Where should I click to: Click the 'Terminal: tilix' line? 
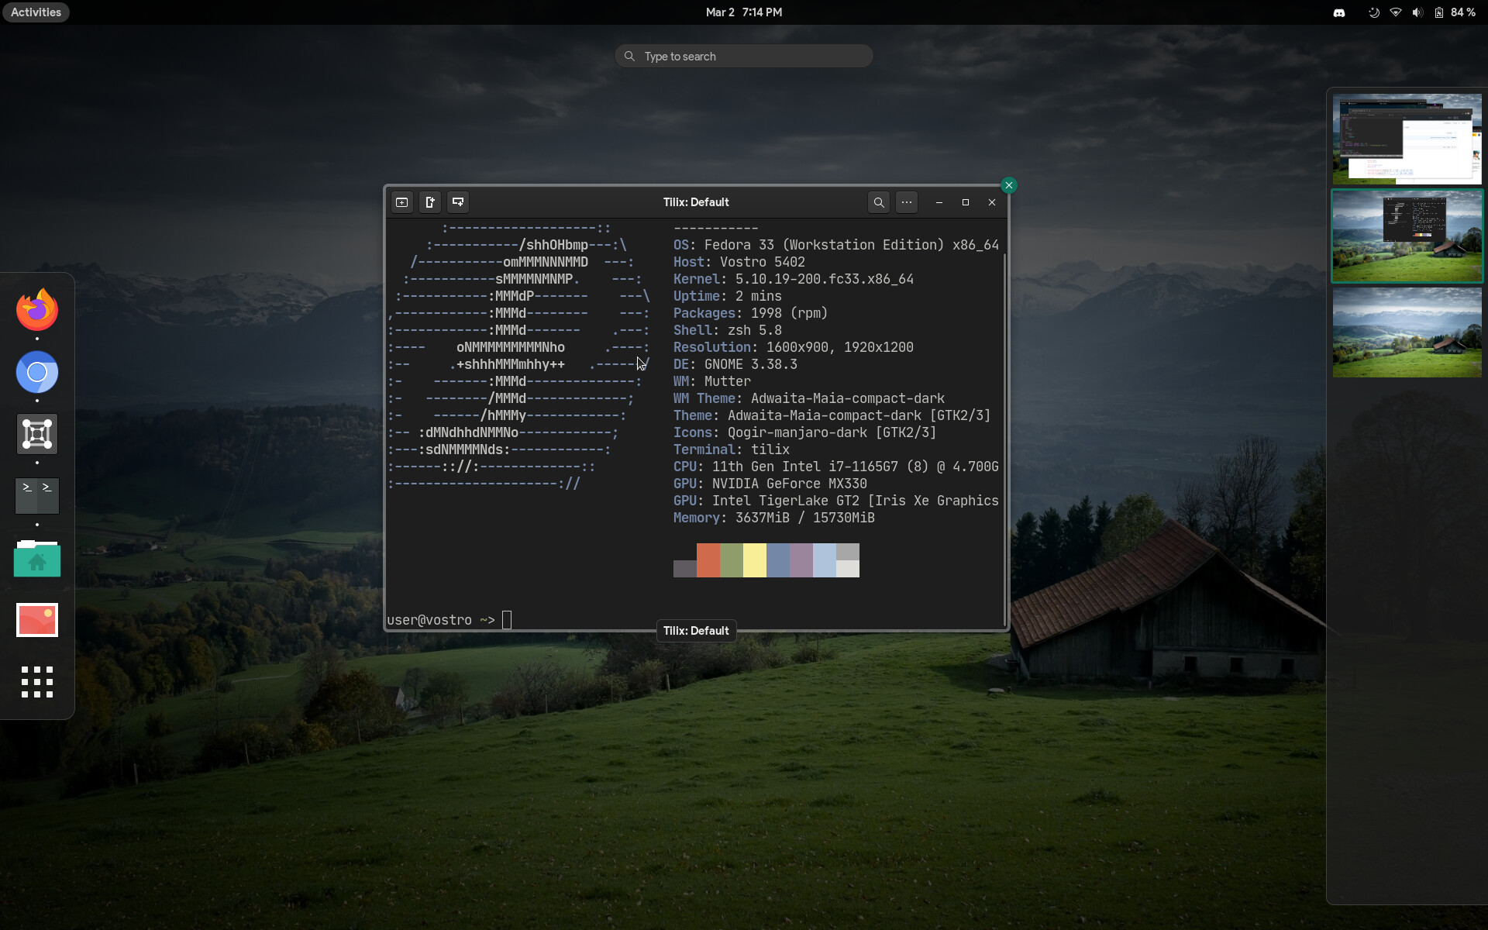[x=732, y=449]
